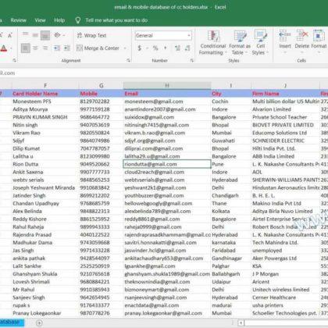This screenshot has height=328, width=328.
Task: Select city cell Chandigarh
Action: coord(231,195)
